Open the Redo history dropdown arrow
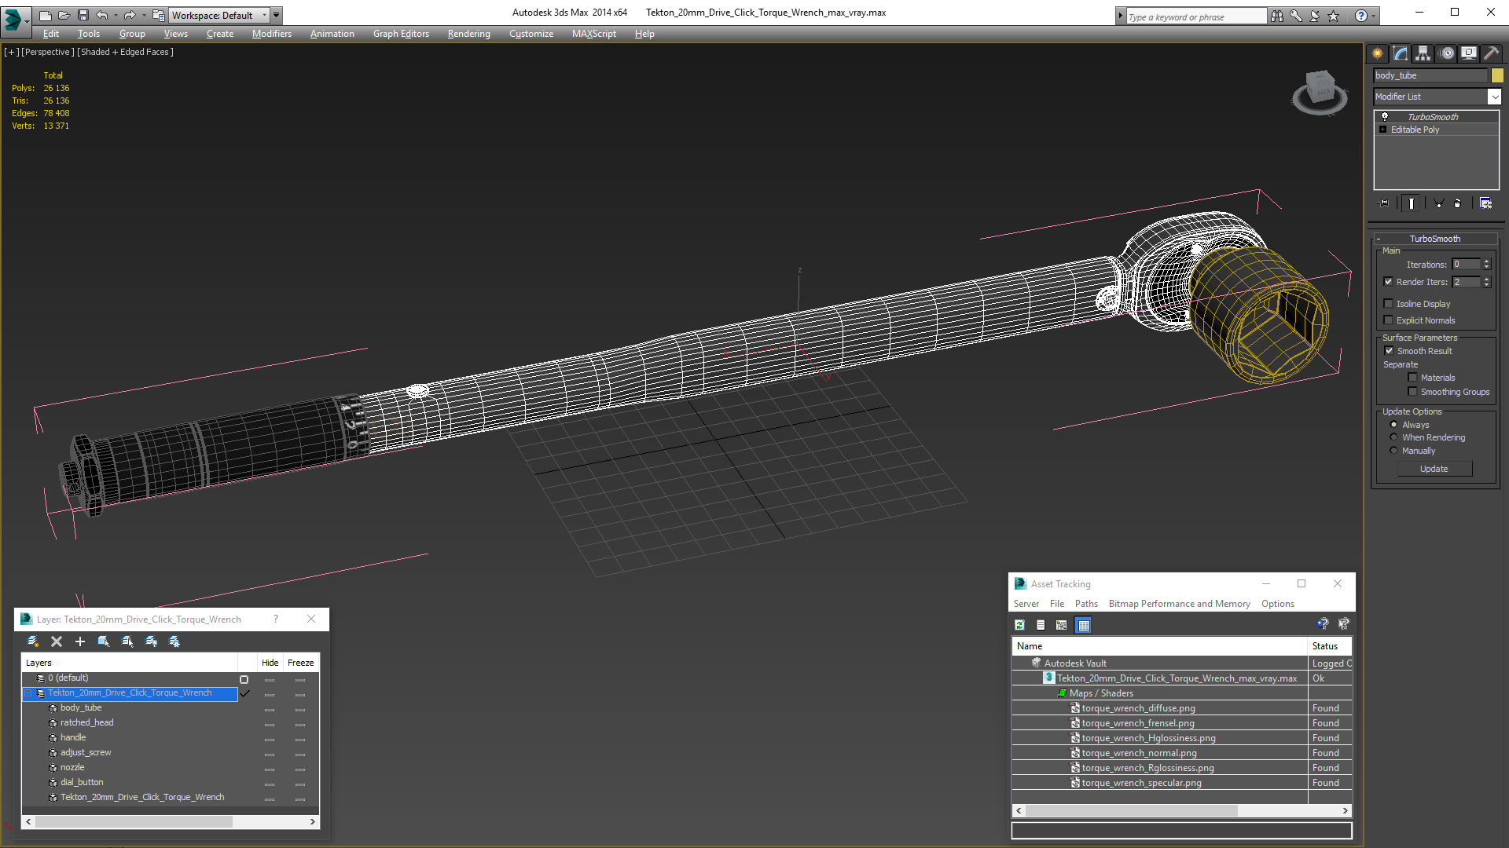1509x848 pixels. coord(144,16)
